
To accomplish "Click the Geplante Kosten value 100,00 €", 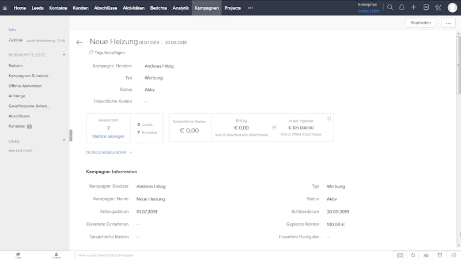I will (336, 224).
